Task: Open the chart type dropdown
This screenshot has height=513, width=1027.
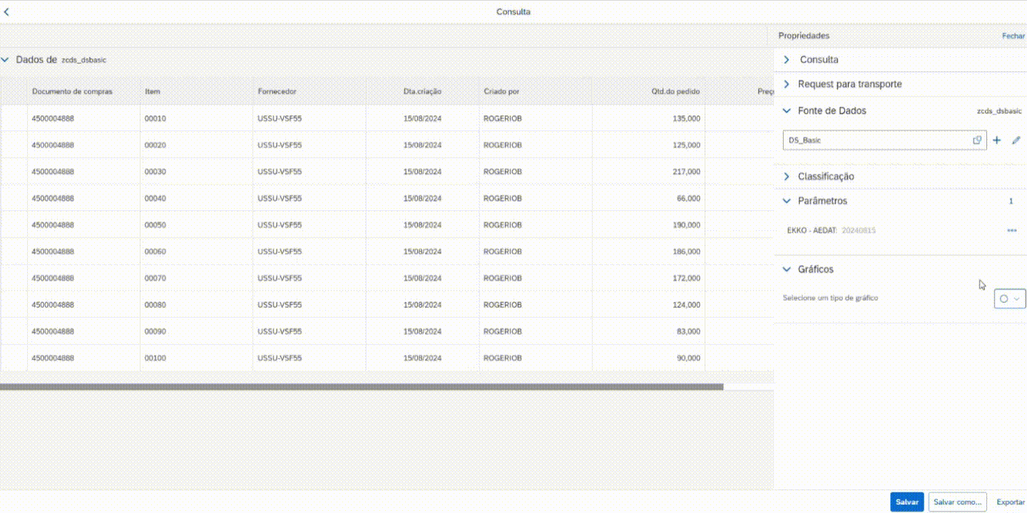Action: tap(1010, 299)
